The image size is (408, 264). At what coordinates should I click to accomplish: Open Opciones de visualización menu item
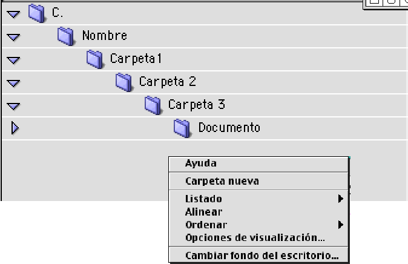coord(255,237)
